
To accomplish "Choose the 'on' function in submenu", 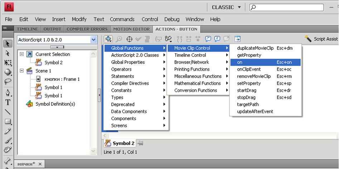I will 266,62.
